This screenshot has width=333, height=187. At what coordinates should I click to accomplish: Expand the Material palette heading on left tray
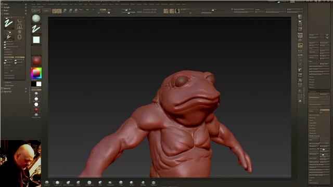coord(7,88)
